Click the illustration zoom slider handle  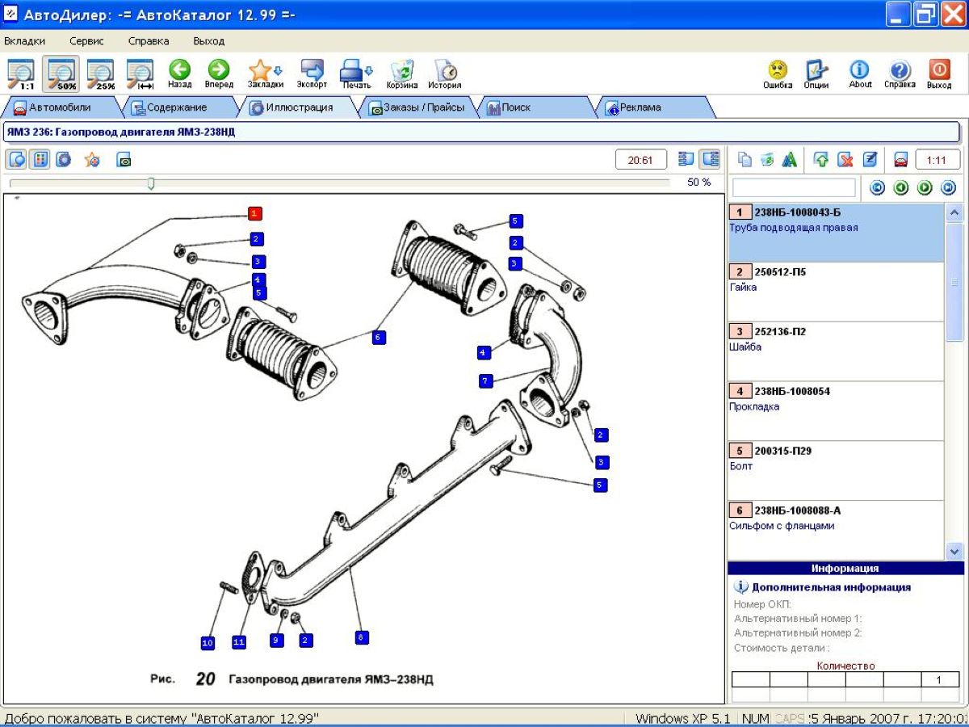coord(151,184)
